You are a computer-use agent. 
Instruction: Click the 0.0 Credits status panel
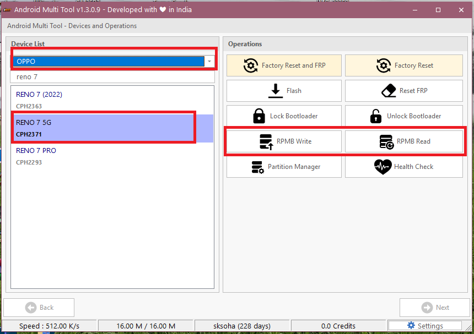338,326
